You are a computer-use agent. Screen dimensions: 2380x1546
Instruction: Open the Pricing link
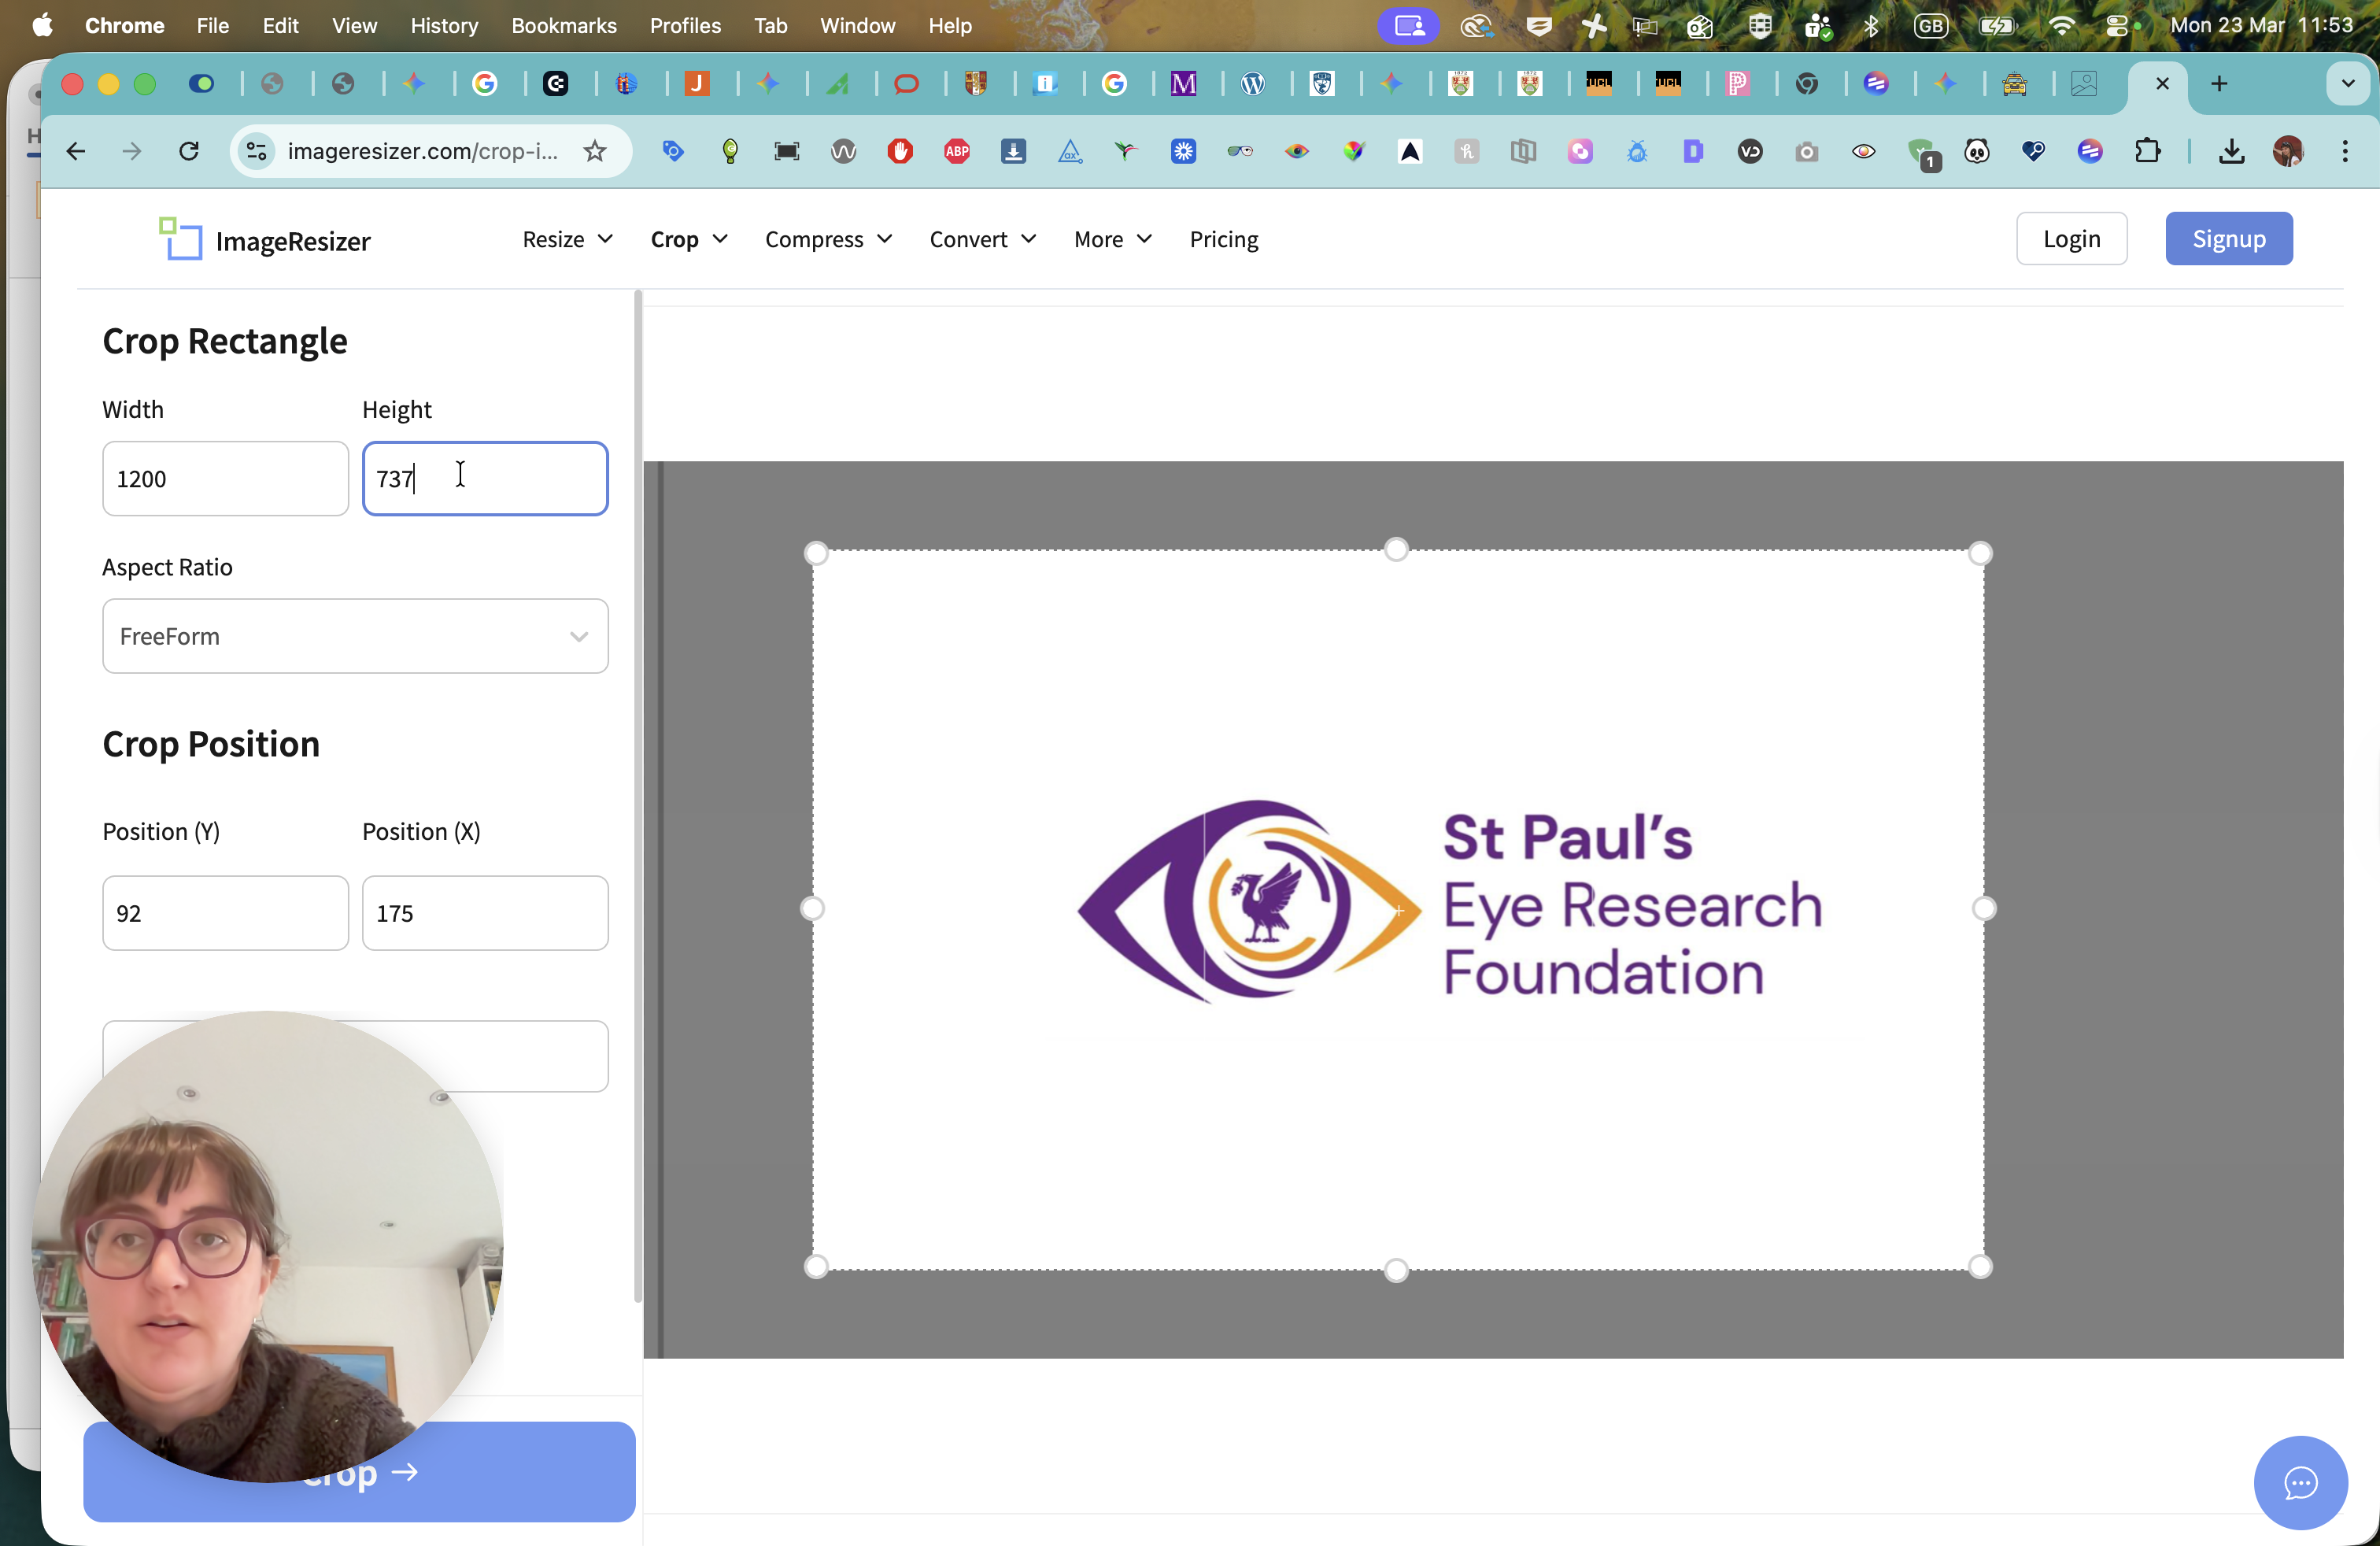[1223, 239]
